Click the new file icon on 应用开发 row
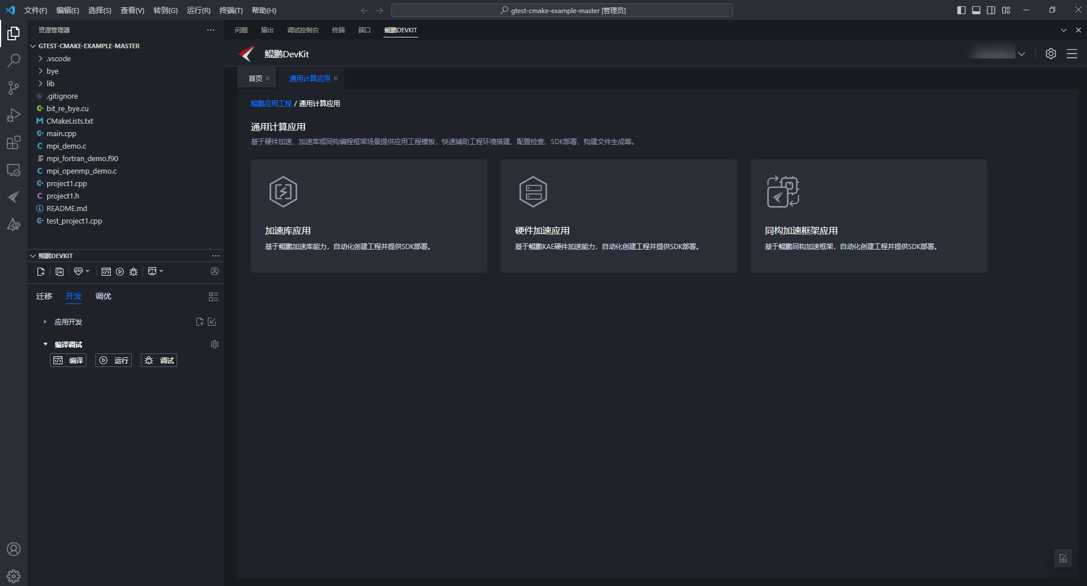 (200, 322)
